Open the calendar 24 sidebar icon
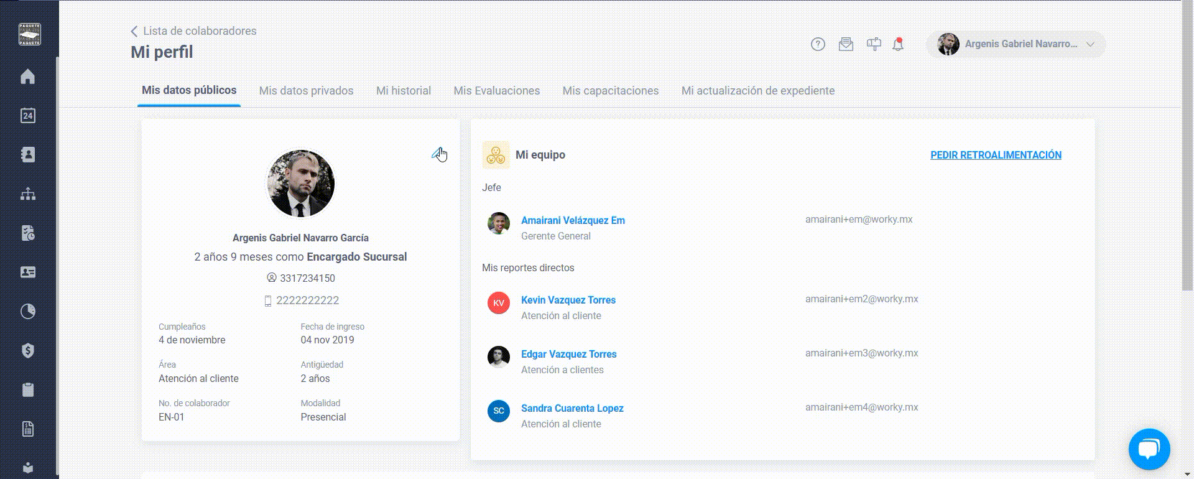 (27, 116)
